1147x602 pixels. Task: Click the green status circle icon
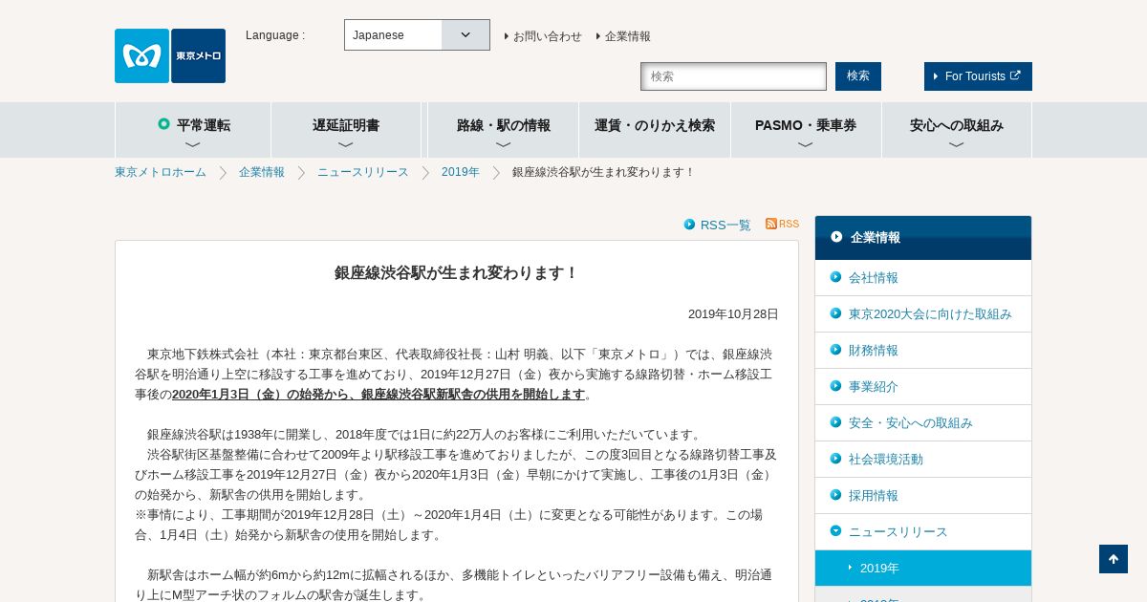tap(163, 123)
